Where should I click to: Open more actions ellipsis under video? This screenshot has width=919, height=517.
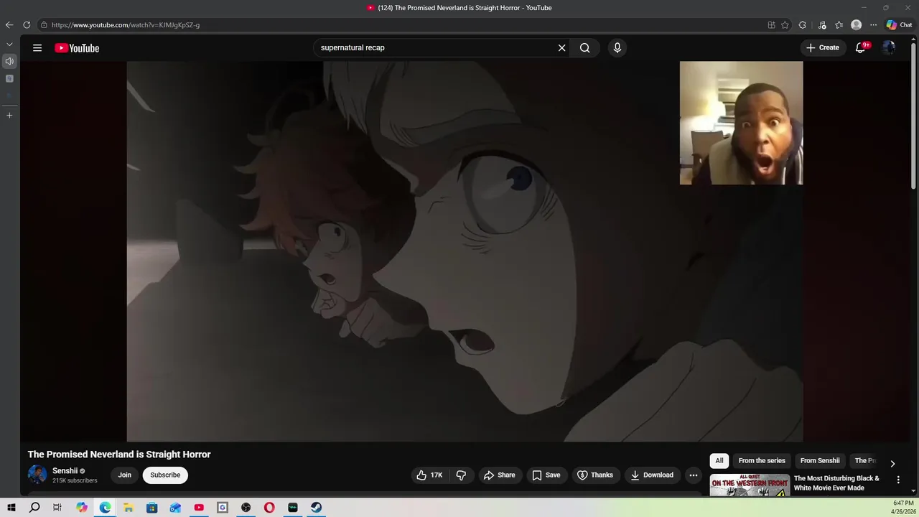pos(694,475)
